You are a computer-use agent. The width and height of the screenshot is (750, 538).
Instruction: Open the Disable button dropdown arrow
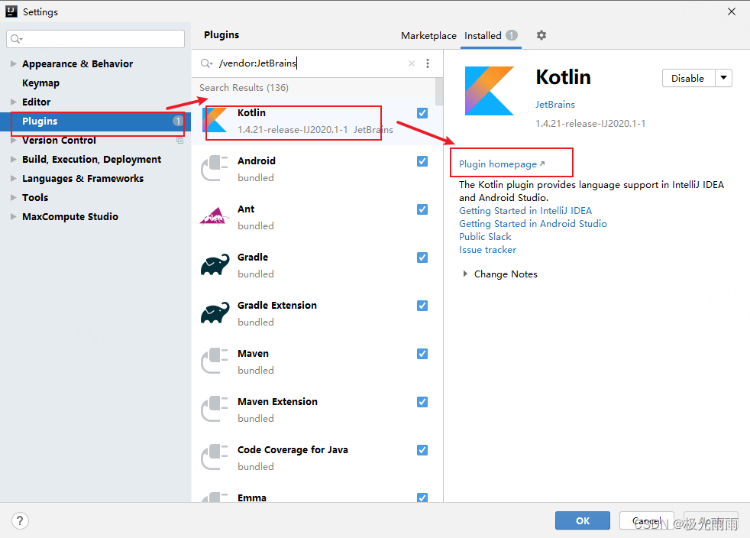(723, 77)
